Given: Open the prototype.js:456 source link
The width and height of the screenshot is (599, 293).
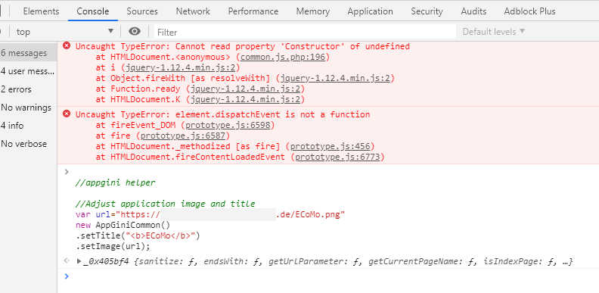Looking at the screenshot, I should (330, 147).
